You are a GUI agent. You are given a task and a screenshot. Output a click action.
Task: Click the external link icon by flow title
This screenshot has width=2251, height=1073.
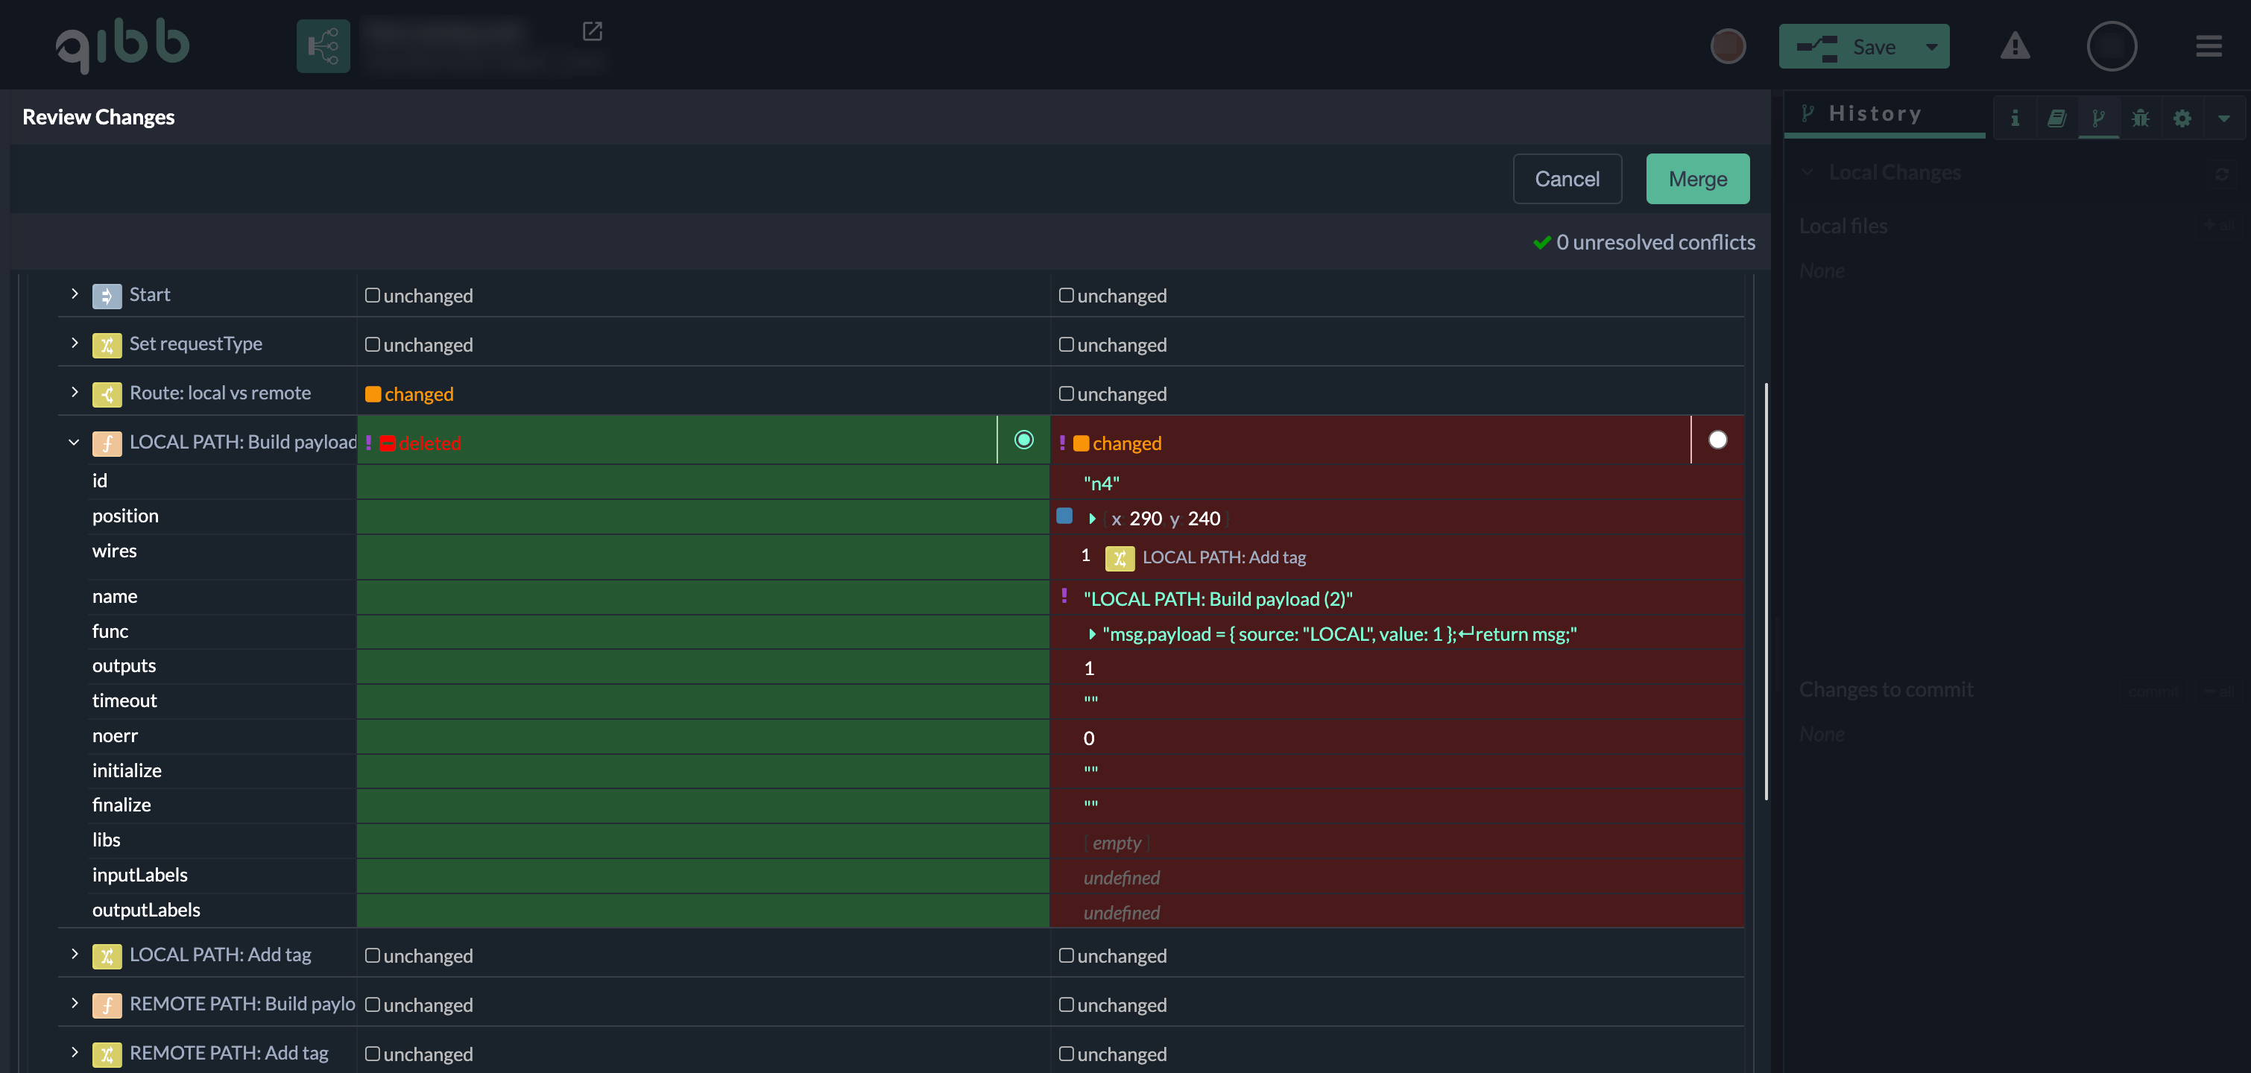592,31
